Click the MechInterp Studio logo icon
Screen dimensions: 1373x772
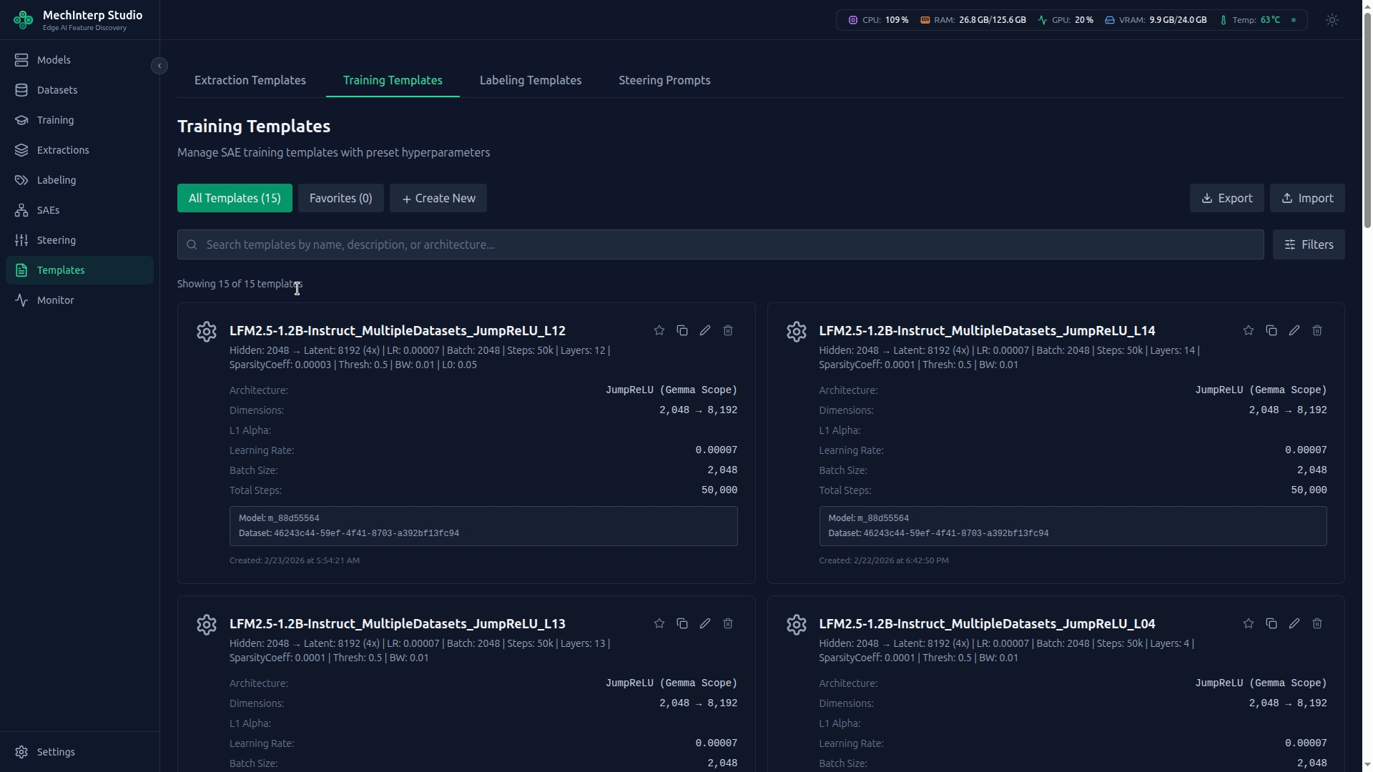pyautogui.click(x=23, y=20)
